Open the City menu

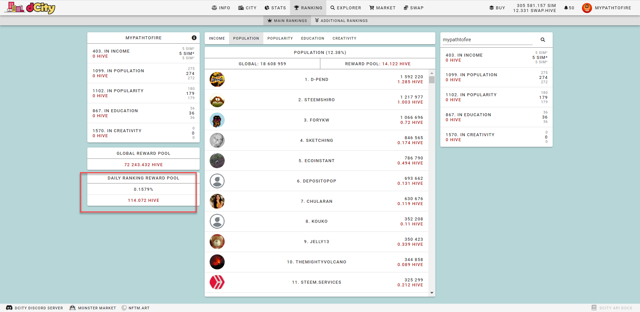(247, 8)
